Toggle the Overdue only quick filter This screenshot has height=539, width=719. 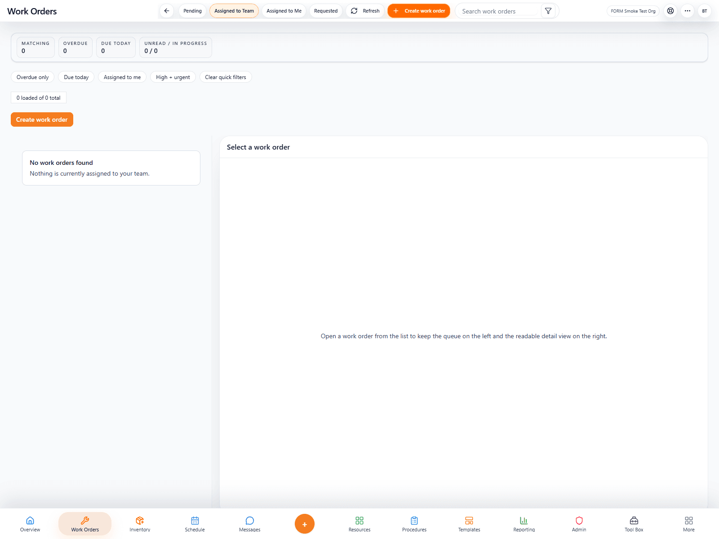click(33, 77)
